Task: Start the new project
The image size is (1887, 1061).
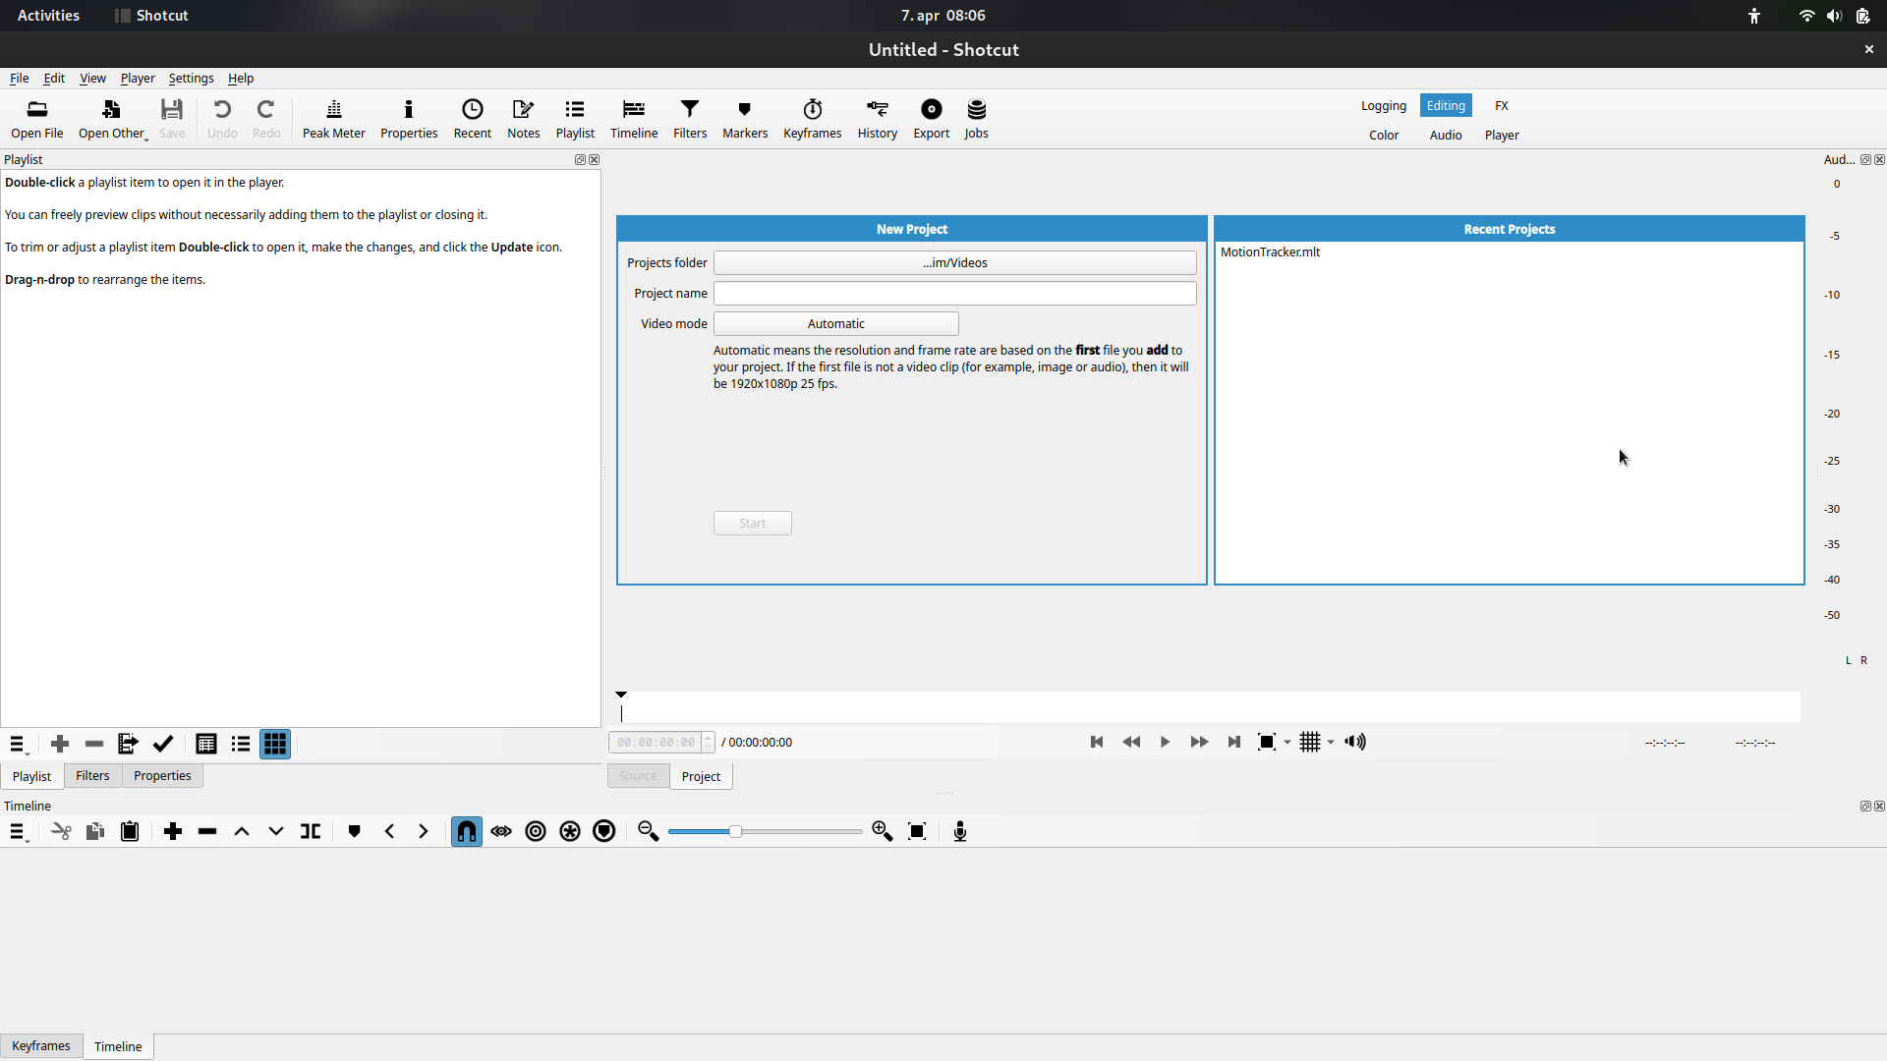Action: pyautogui.click(x=752, y=523)
